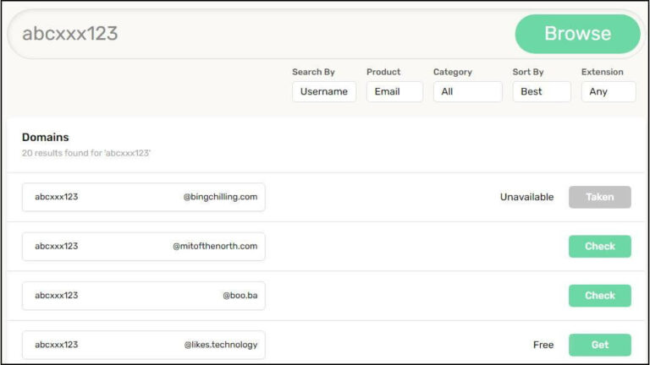Open the Extension Any dropdown
This screenshot has width=650, height=365.
(x=608, y=91)
